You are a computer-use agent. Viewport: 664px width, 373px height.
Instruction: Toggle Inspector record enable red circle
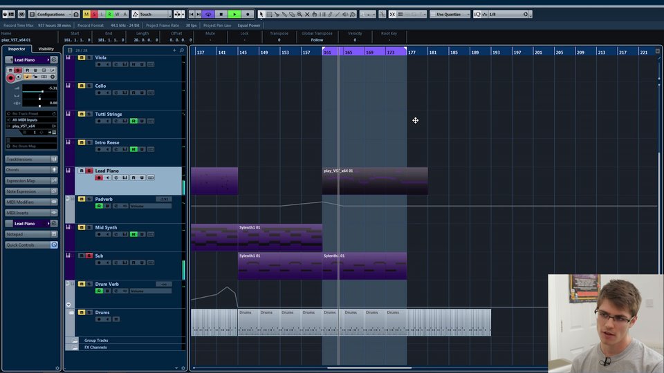(x=10, y=78)
